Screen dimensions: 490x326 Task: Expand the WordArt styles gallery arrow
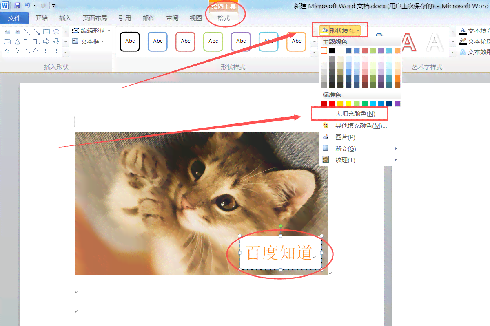pyautogui.click(x=453, y=52)
